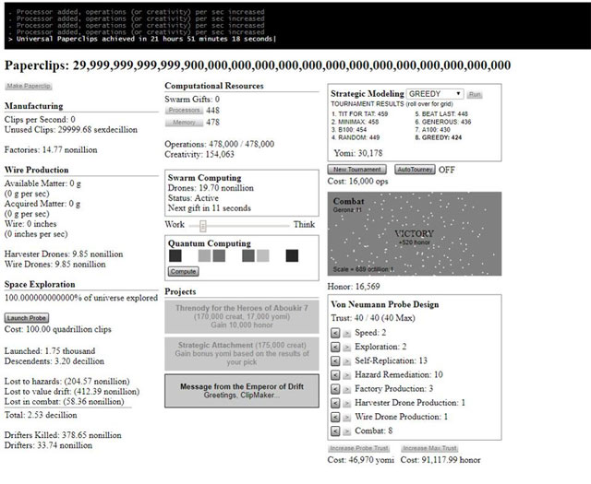This screenshot has width=591, height=484.
Task: Click the MINIMAX: 458 result
Action: [355, 122]
